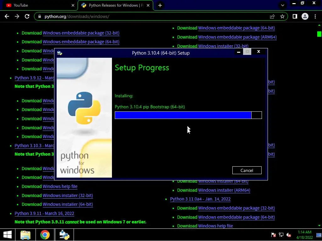
Task: Click the taskbar clock showing 1:14 AM
Action: [x=304, y=235]
